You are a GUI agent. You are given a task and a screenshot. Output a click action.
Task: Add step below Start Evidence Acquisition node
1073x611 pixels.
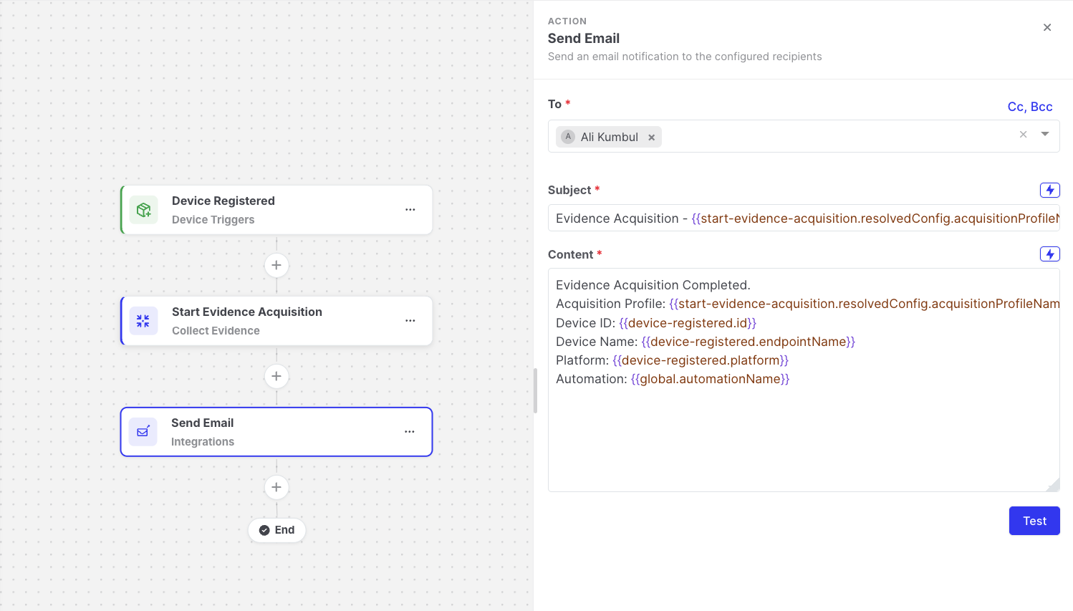coord(276,376)
